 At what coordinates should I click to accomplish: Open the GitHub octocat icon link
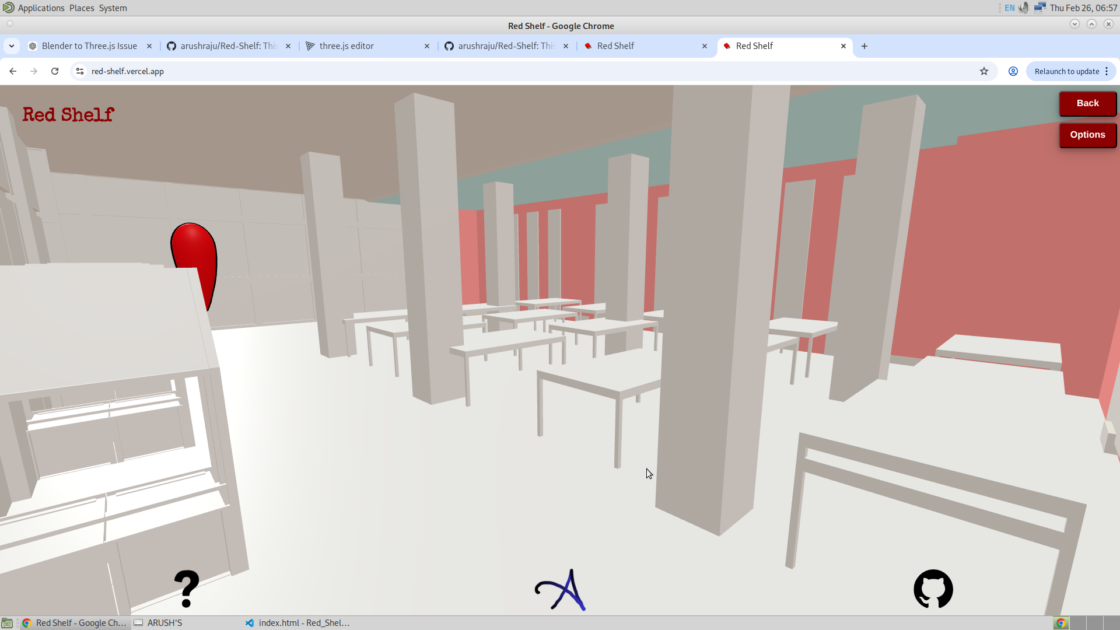[x=933, y=589]
